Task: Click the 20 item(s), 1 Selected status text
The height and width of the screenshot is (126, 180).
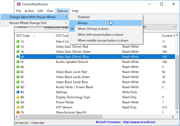Action: 29,123
